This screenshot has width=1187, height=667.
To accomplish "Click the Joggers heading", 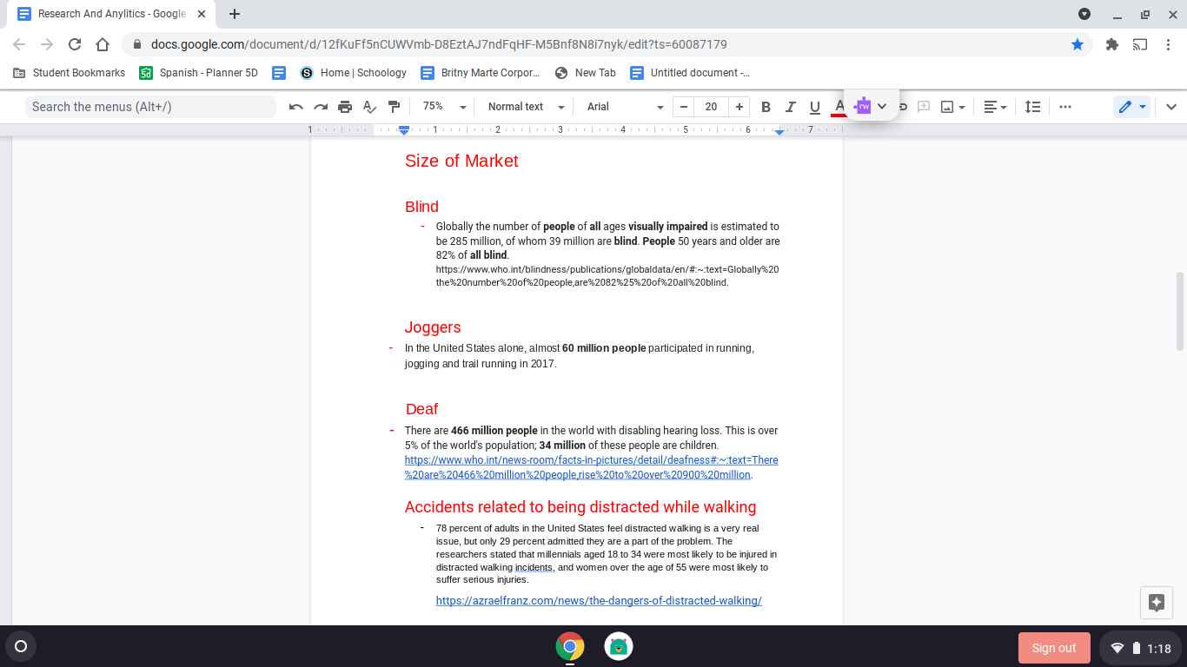I will coord(433,327).
